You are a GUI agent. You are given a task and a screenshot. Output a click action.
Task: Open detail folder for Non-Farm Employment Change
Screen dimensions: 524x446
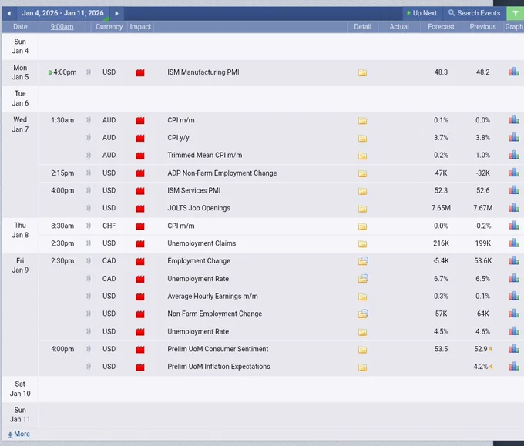click(363, 314)
